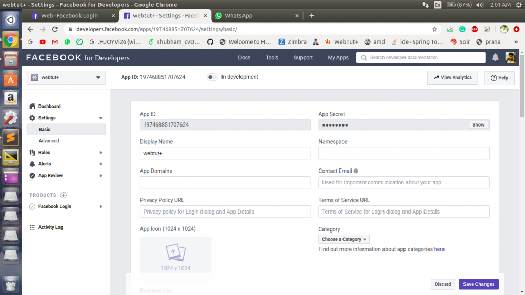The height and width of the screenshot is (295, 525).
Task: Open the webtut+ app selector dropdown
Action: [66, 77]
